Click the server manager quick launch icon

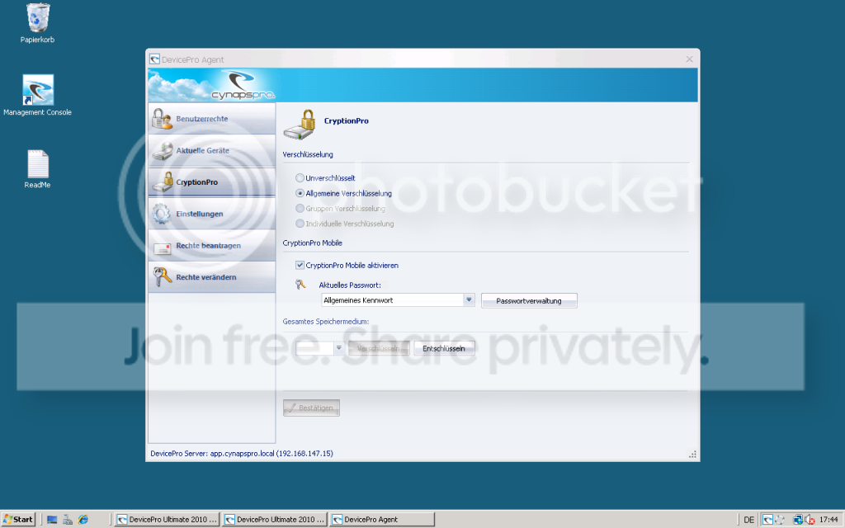click(x=68, y=520)
